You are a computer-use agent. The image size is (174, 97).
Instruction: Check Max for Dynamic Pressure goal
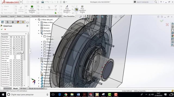tap(17, 43)
